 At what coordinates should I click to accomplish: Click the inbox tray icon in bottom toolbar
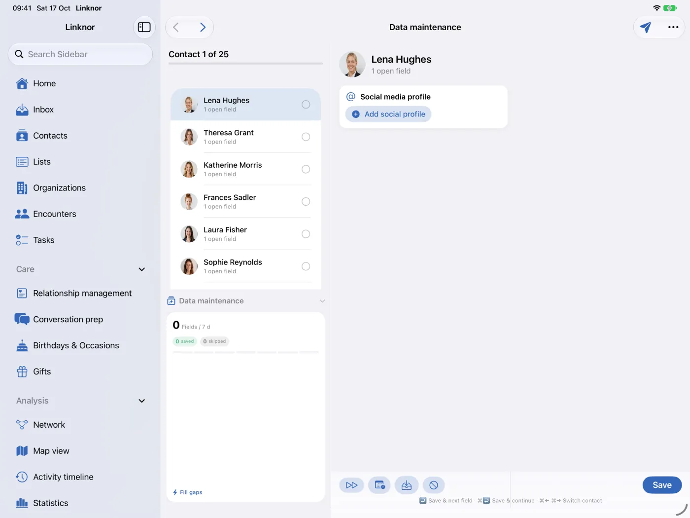(407, 485)
